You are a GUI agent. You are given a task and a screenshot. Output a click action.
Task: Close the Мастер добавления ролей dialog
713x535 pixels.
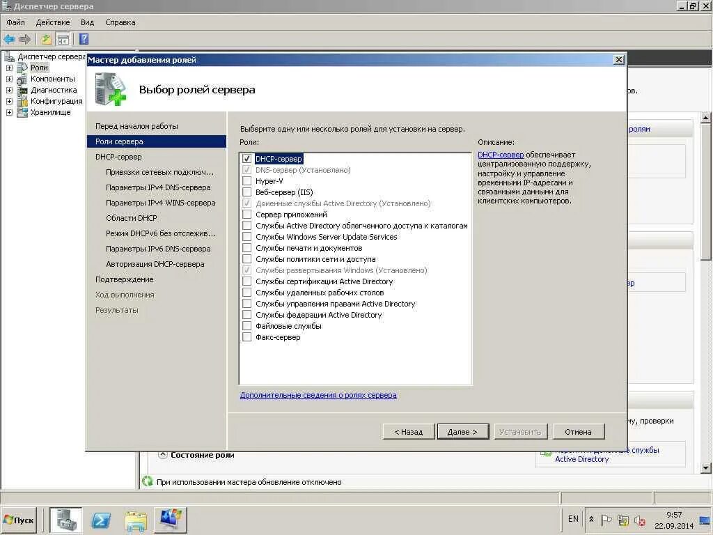click(x=618, y=60)
